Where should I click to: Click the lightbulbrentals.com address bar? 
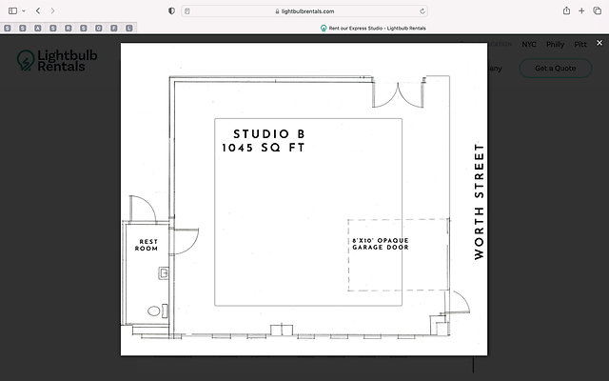(x=304, y=10)
